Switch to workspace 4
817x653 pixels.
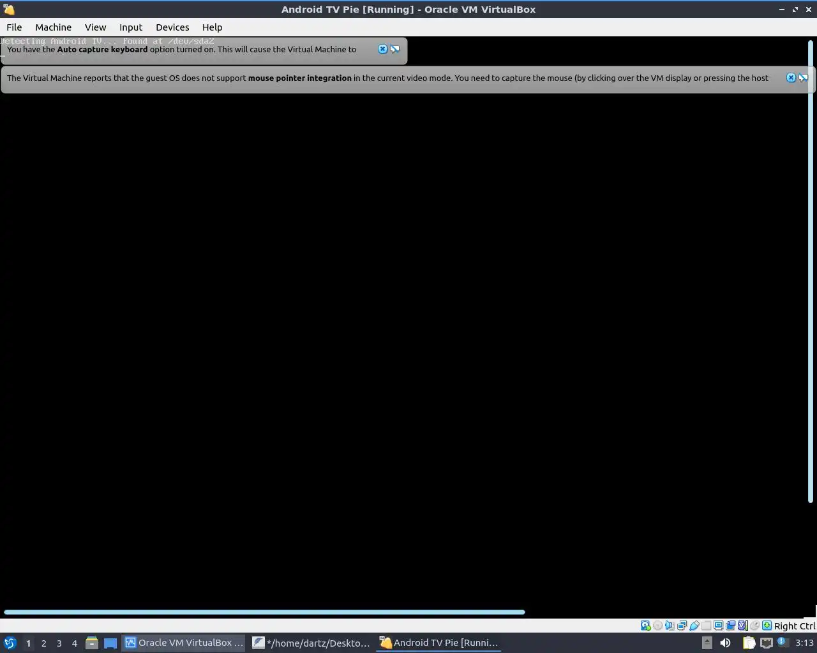pyautogui.click(x=74, y=643)
